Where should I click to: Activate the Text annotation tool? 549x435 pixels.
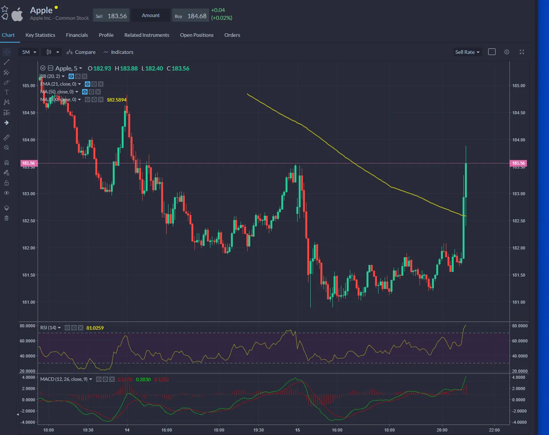click(x=6, y=92)
